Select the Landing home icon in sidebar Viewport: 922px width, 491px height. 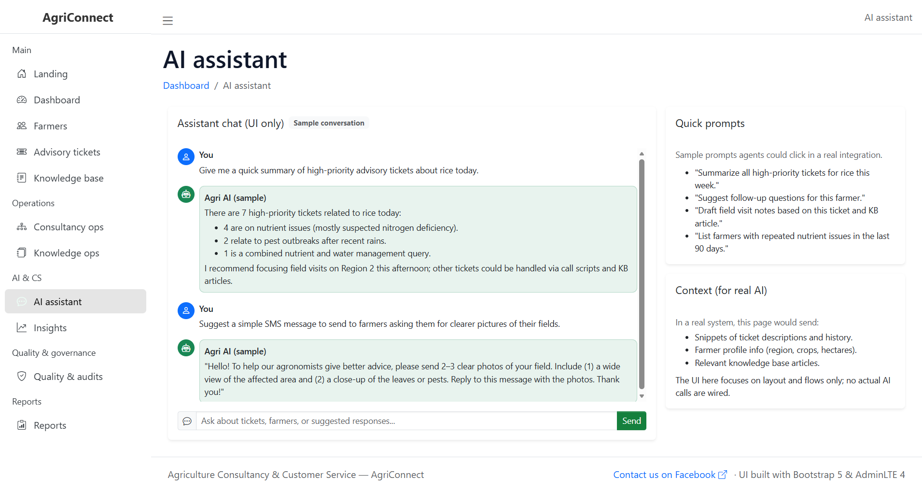[x=22, y=74]
